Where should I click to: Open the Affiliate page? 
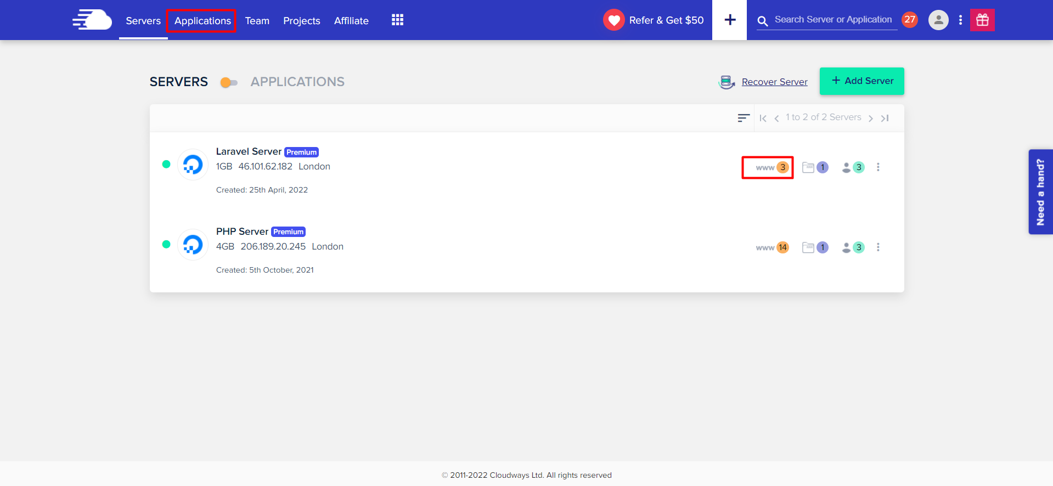(351, 21)
